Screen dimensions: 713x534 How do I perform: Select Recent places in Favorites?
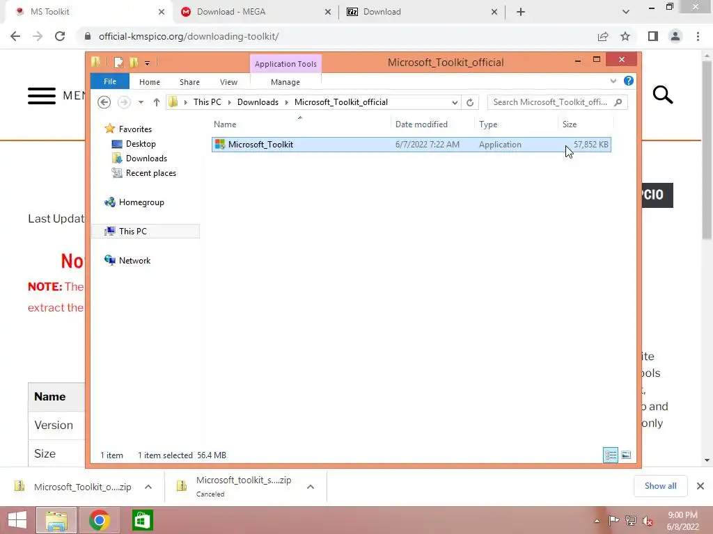(x=150, y=173)
